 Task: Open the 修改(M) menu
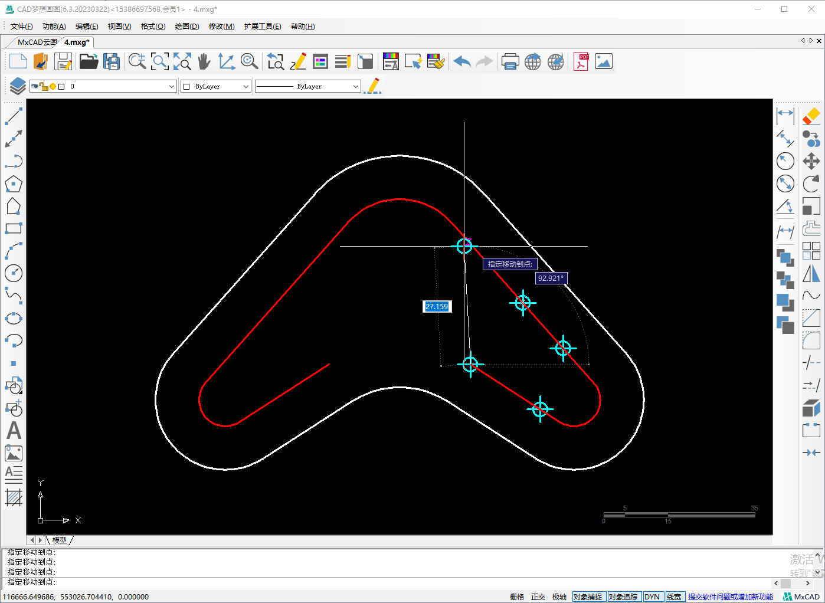click(221, 27)
